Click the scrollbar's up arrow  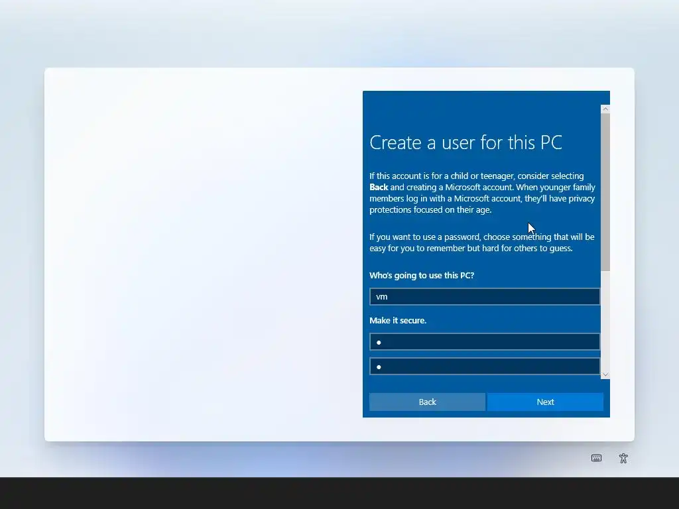605,109
